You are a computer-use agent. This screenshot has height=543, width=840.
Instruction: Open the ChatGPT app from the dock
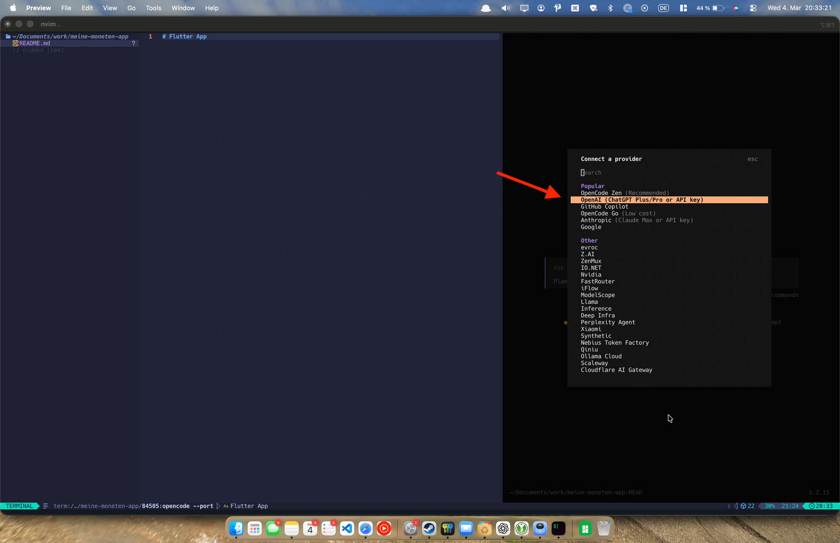[503, 528]
